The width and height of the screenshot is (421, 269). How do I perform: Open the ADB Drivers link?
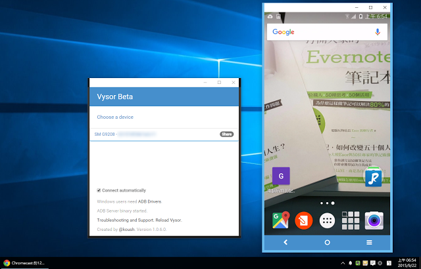click(x=150, y=201)
